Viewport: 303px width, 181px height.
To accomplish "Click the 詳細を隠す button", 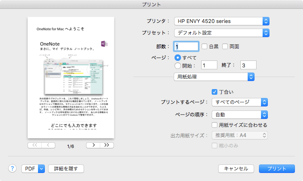I will point(66,169).
